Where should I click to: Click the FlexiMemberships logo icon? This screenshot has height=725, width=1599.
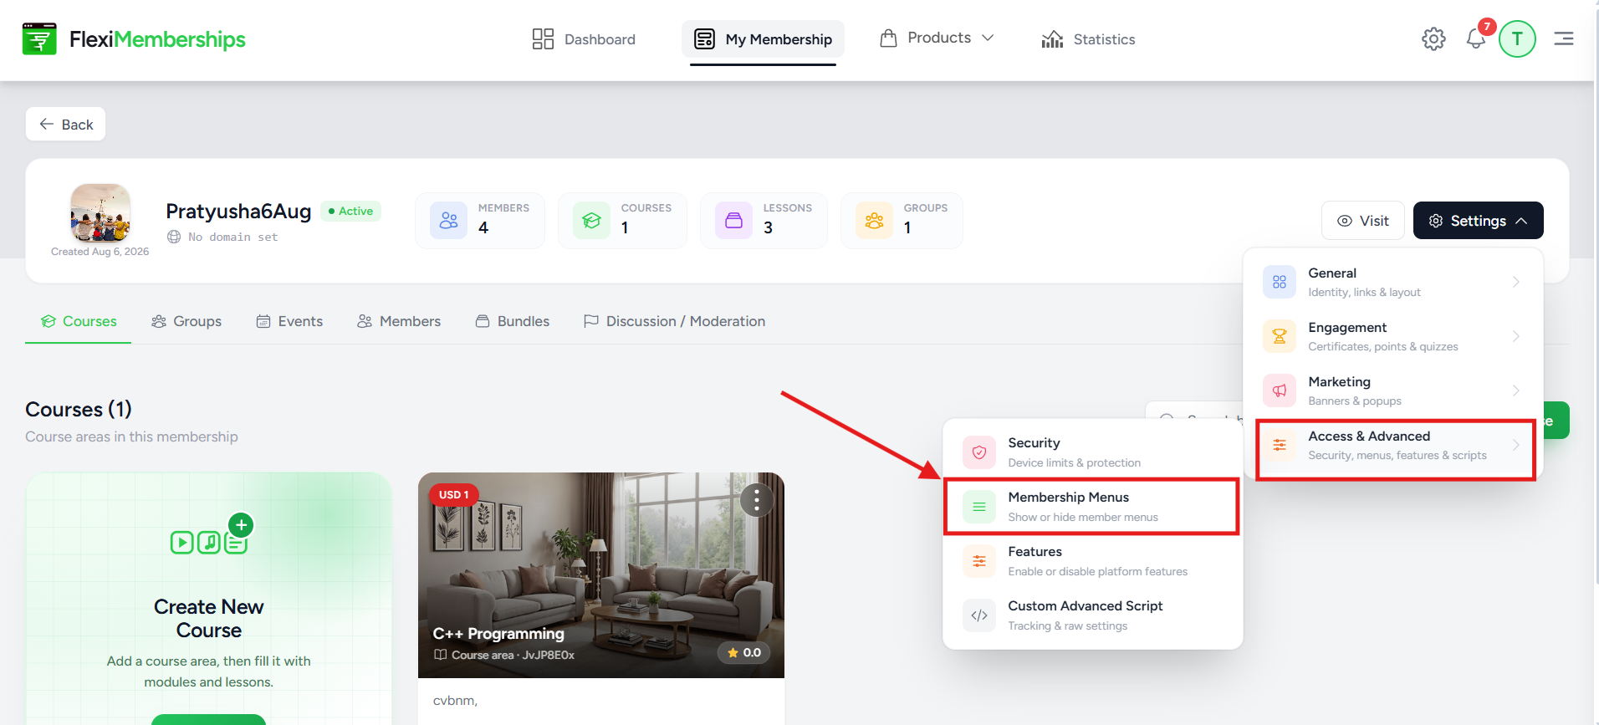pos(39,38)
